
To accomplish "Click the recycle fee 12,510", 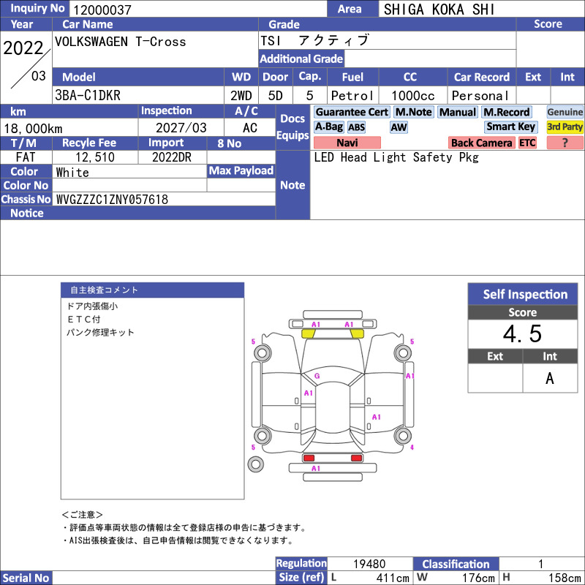I will (95, 157).
